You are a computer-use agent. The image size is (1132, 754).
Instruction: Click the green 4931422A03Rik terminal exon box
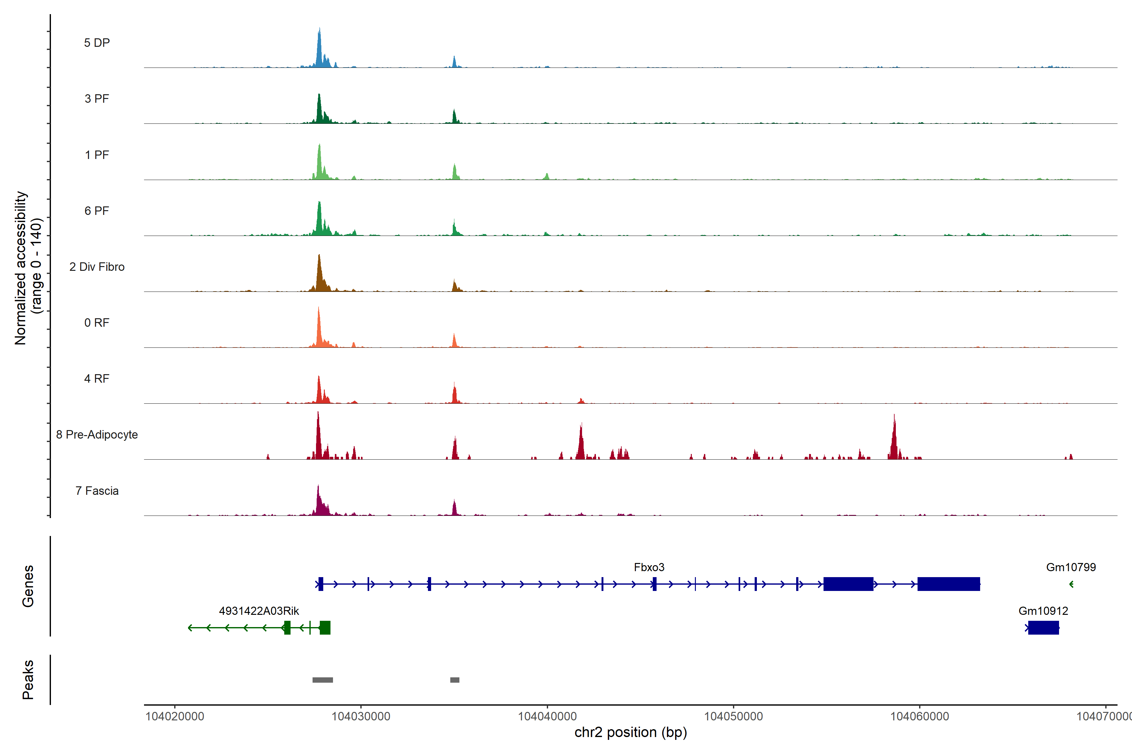tap(325, 627)
